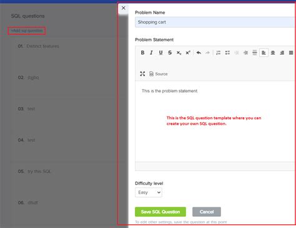Toggle subscript formatting
The height and width of the screenshot is (228, 296).
(179, 53)
